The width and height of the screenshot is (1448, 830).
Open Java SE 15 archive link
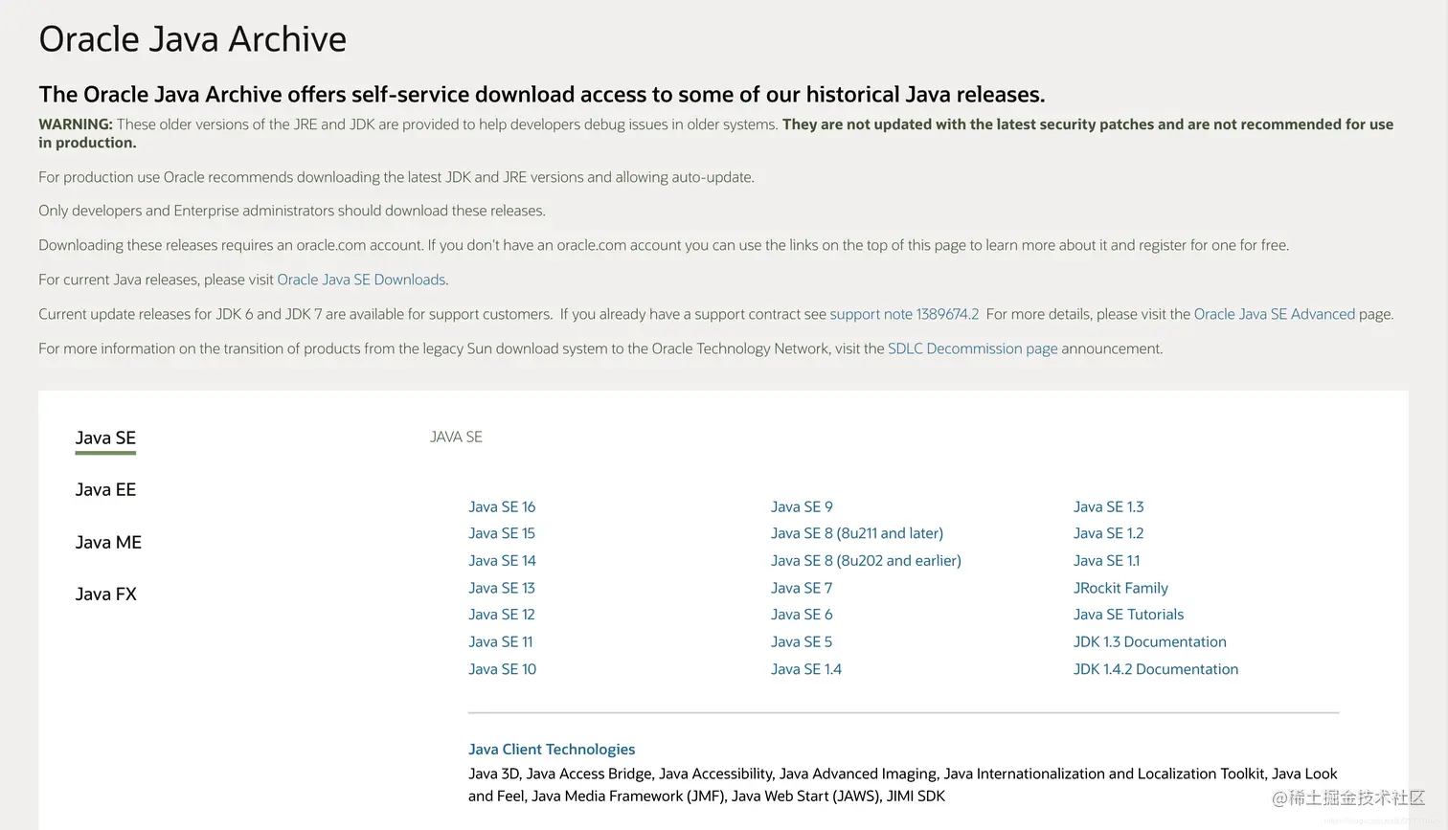tap(502, 533)
